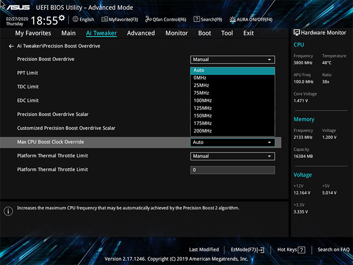Click the Hardware Monitor screen icon
This screenshot has height=265, width=353.
tap(297, 32)
